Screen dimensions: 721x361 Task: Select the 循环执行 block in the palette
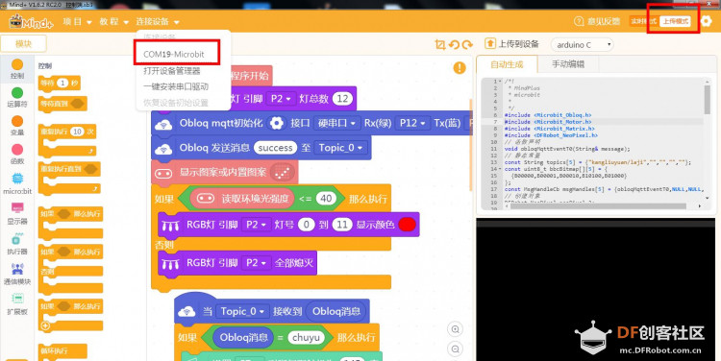[62, 351]
